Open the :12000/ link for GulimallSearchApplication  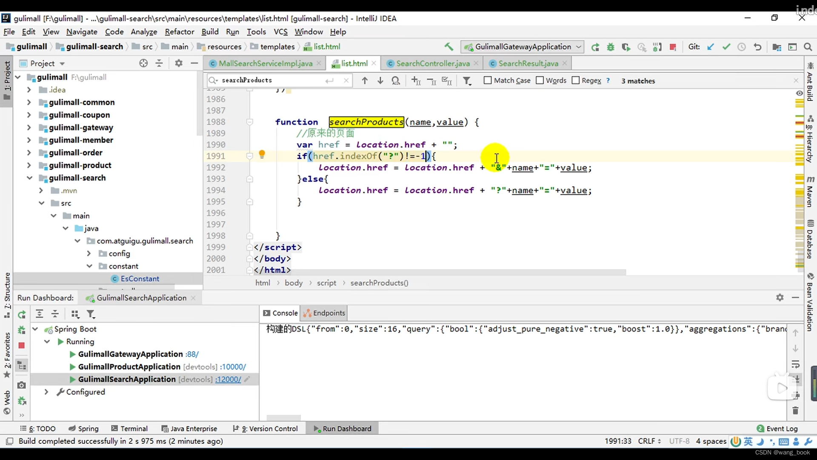coord(228,379)
